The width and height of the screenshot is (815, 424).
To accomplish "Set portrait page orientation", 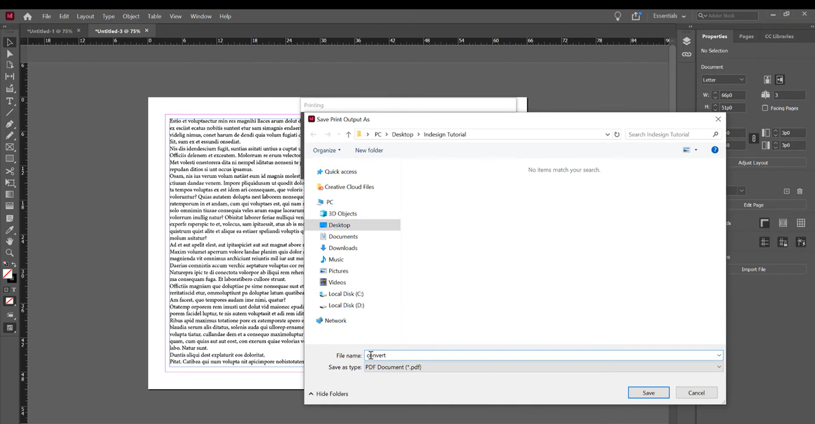I will (767, 79).
